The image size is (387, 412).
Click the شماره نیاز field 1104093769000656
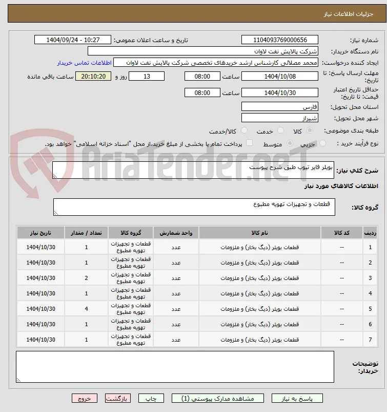click(x=280, y=40)
